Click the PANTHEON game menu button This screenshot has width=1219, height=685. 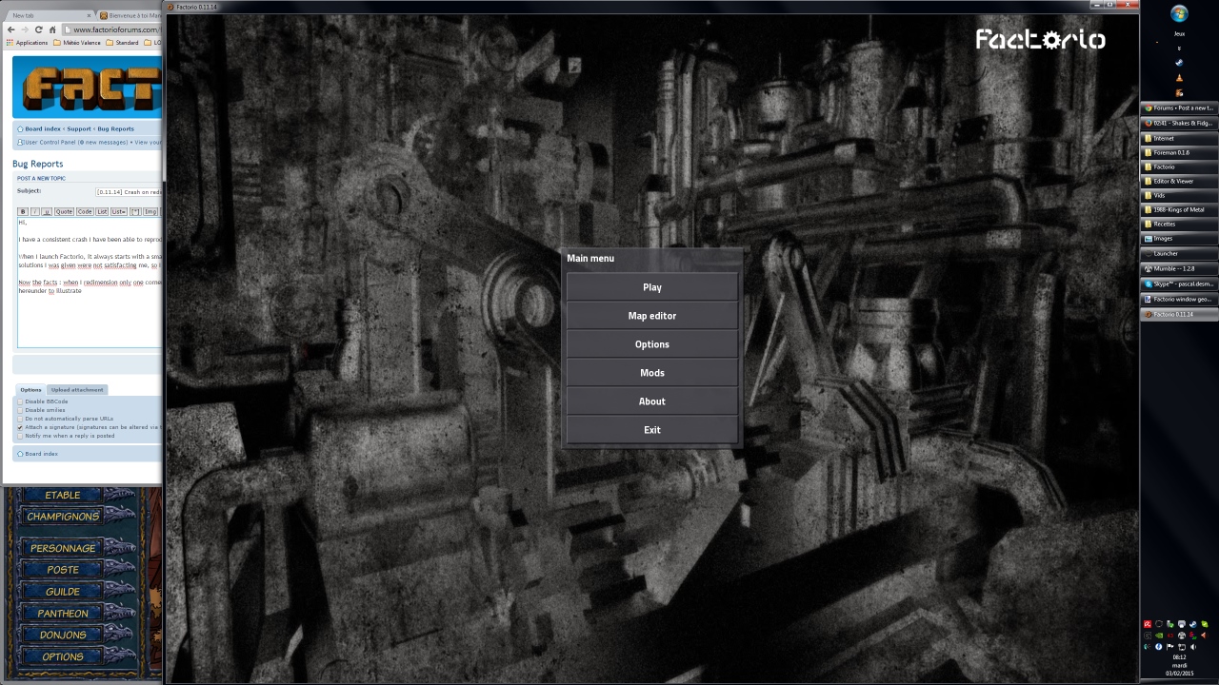pos(63,614)
